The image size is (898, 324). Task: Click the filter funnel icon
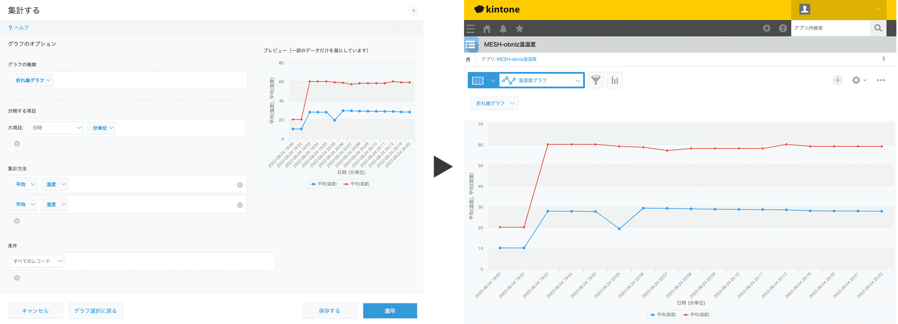596,80
